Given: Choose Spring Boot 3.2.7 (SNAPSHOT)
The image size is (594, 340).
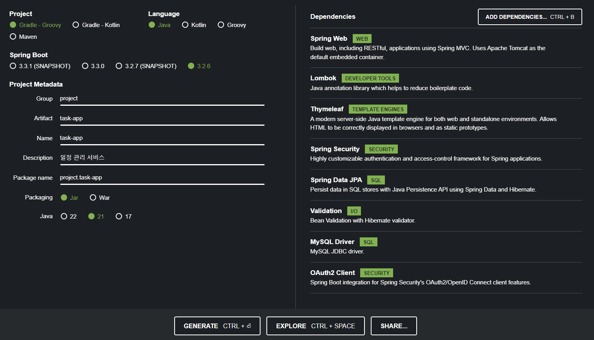Looking at the screenshot, I should tap(146, 66).
